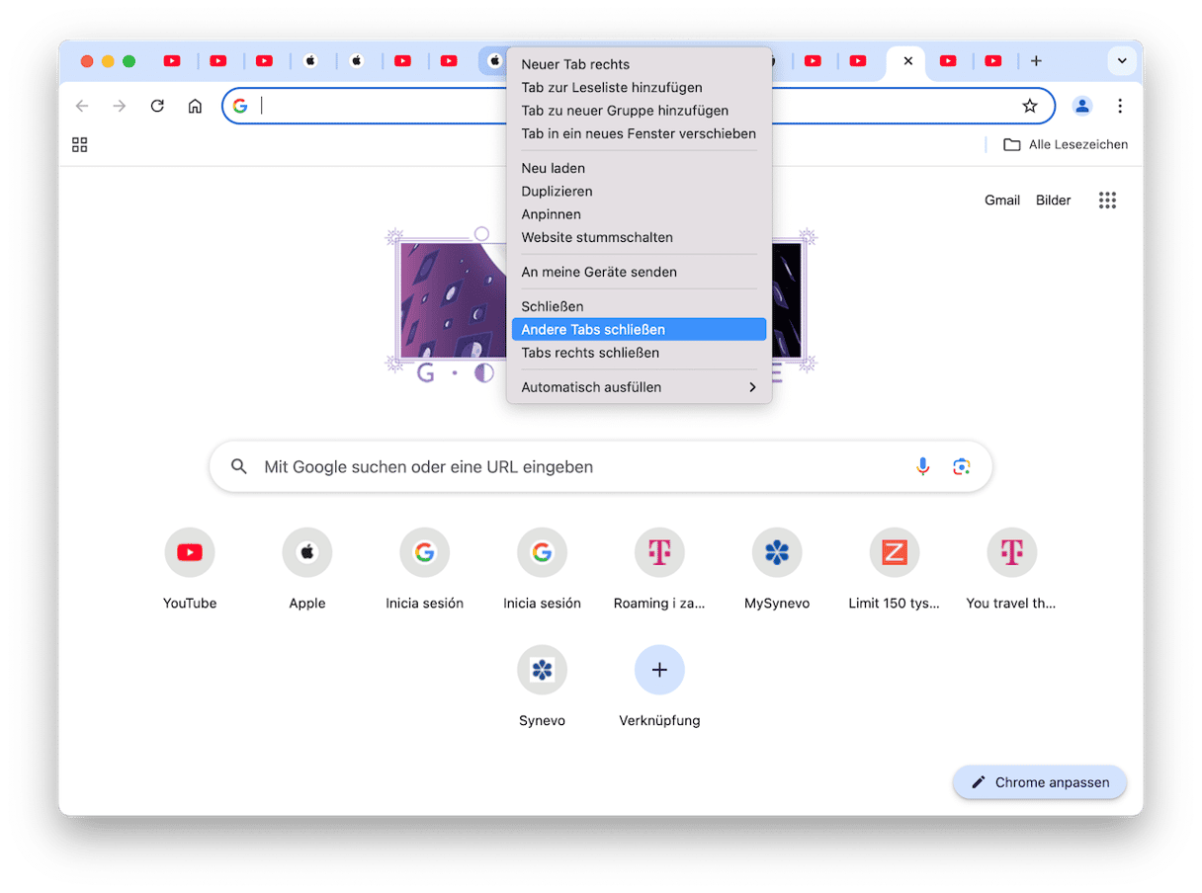Click the Chrome anpassen button
1202x893 pixels.
click(x=1040, y=782)
